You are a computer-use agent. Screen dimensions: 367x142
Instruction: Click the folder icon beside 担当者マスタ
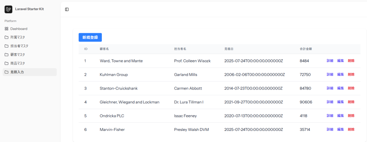click(x=6, y=46)
